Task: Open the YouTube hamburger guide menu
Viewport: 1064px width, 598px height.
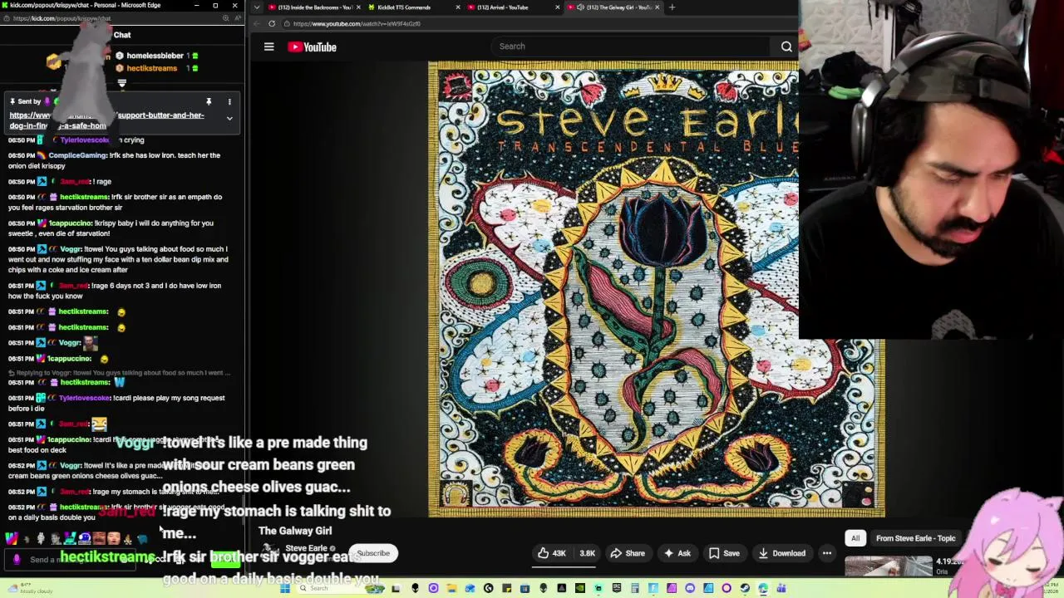Action: pyautogui.click(x=268, y=47)
